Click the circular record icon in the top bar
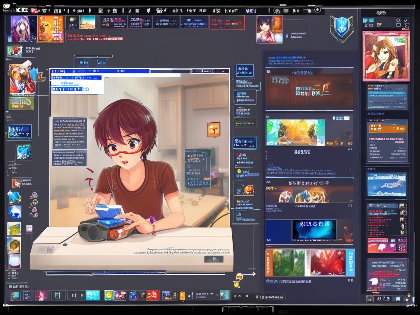Viewport: 420px width, 315px height. click(x=317, y=10)
